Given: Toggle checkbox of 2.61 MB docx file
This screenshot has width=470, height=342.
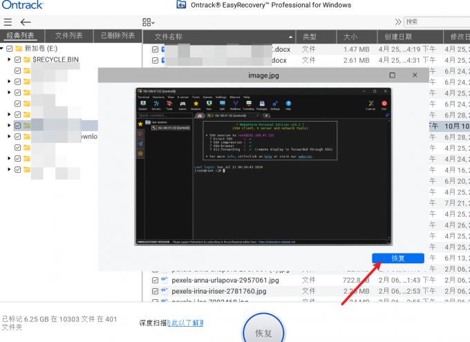Looking at the screenshot, I should (x=155, y=61).
